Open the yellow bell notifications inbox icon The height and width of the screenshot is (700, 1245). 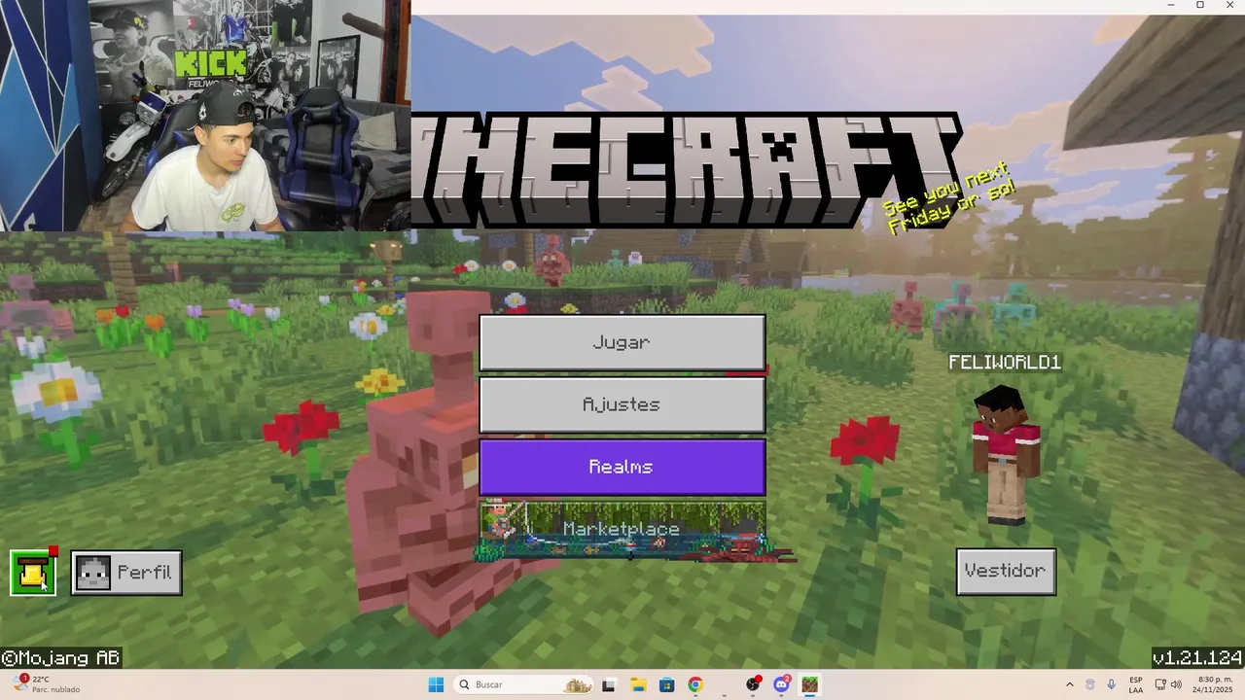tap(33, 573)
